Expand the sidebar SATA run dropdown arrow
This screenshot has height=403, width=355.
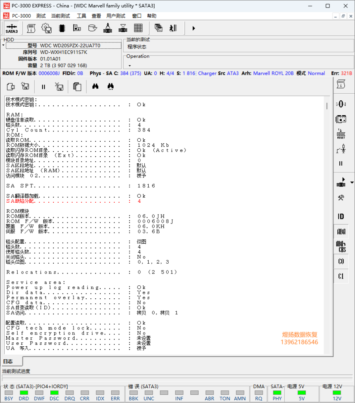[352, 183]
